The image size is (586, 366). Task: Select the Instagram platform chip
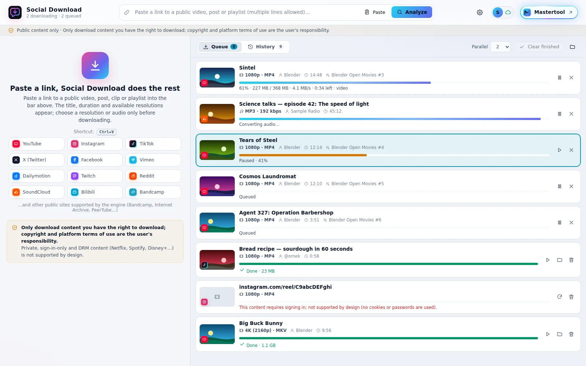coord(95,144)
